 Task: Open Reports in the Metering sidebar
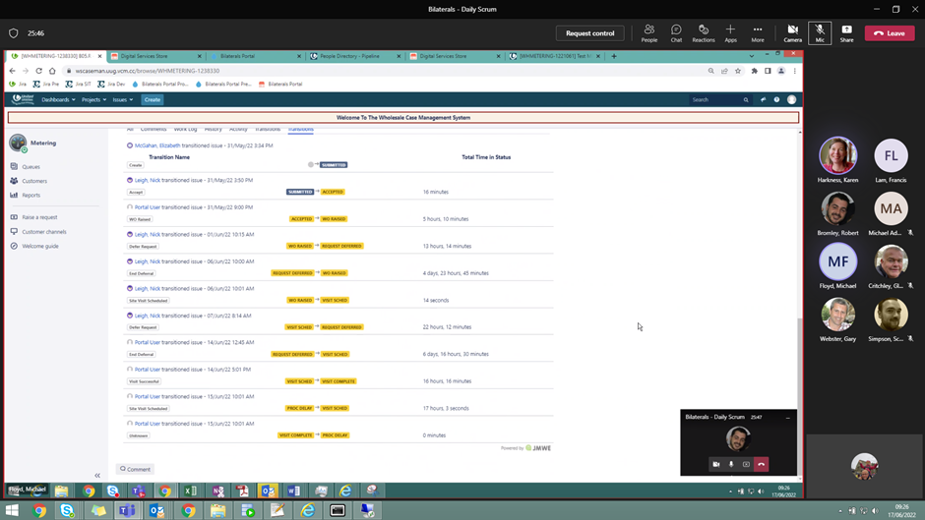(31, 196)
